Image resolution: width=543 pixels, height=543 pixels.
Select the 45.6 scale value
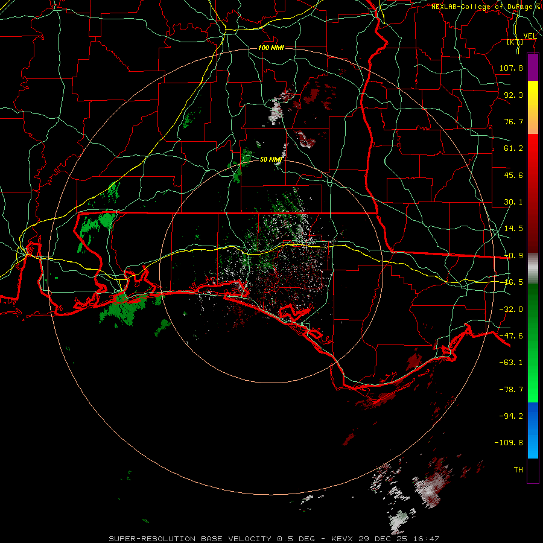513,175
